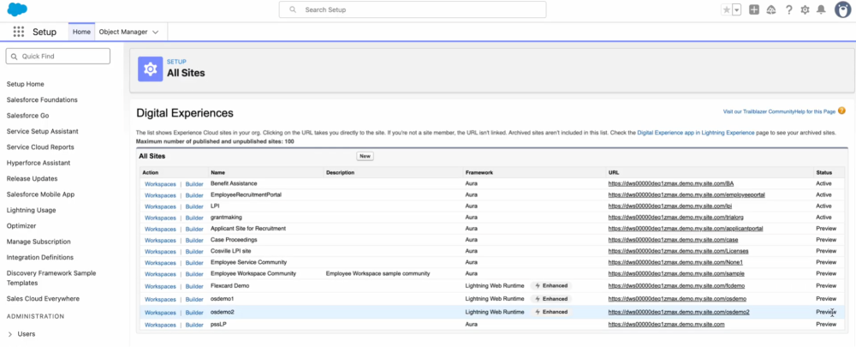Open Builder for Benefit Assistance site

pyautogui.click(x=194, y=184)
